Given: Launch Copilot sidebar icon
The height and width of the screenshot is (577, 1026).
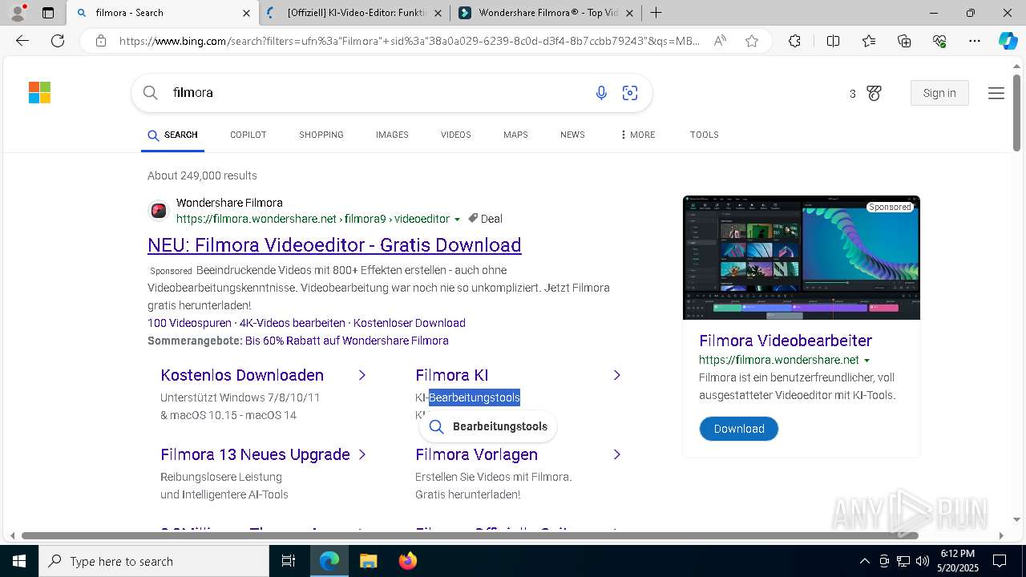Looking at the screenshot, I should (1008, 41).
